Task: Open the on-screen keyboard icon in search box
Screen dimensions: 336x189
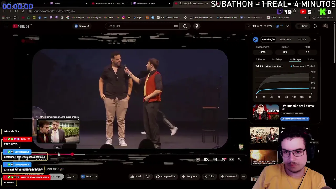Action: point(176,26)
